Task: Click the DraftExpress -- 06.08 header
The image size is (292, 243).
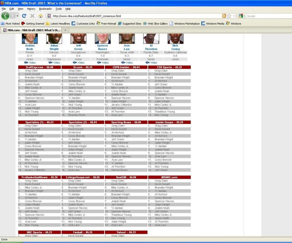Action: (x=39, y=67)
